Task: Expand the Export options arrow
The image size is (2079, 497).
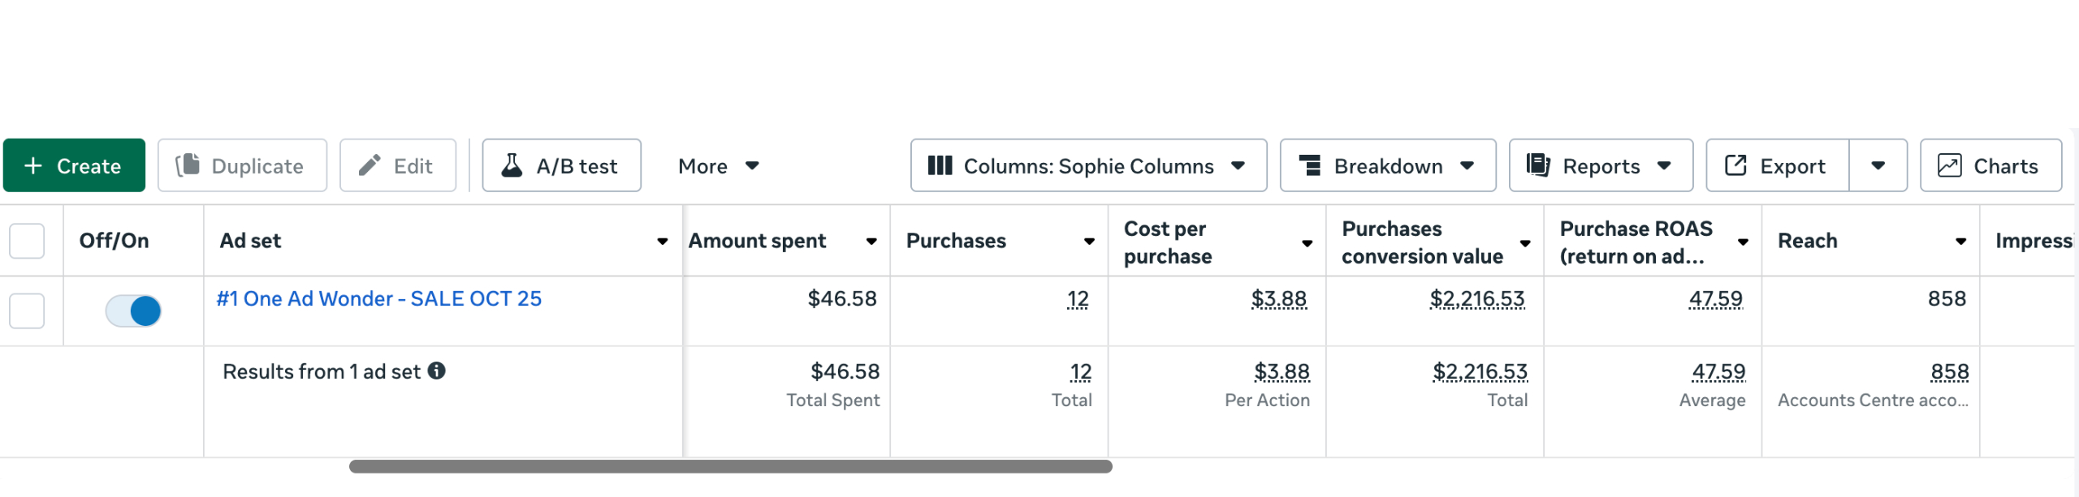Action: point(1878,165)
